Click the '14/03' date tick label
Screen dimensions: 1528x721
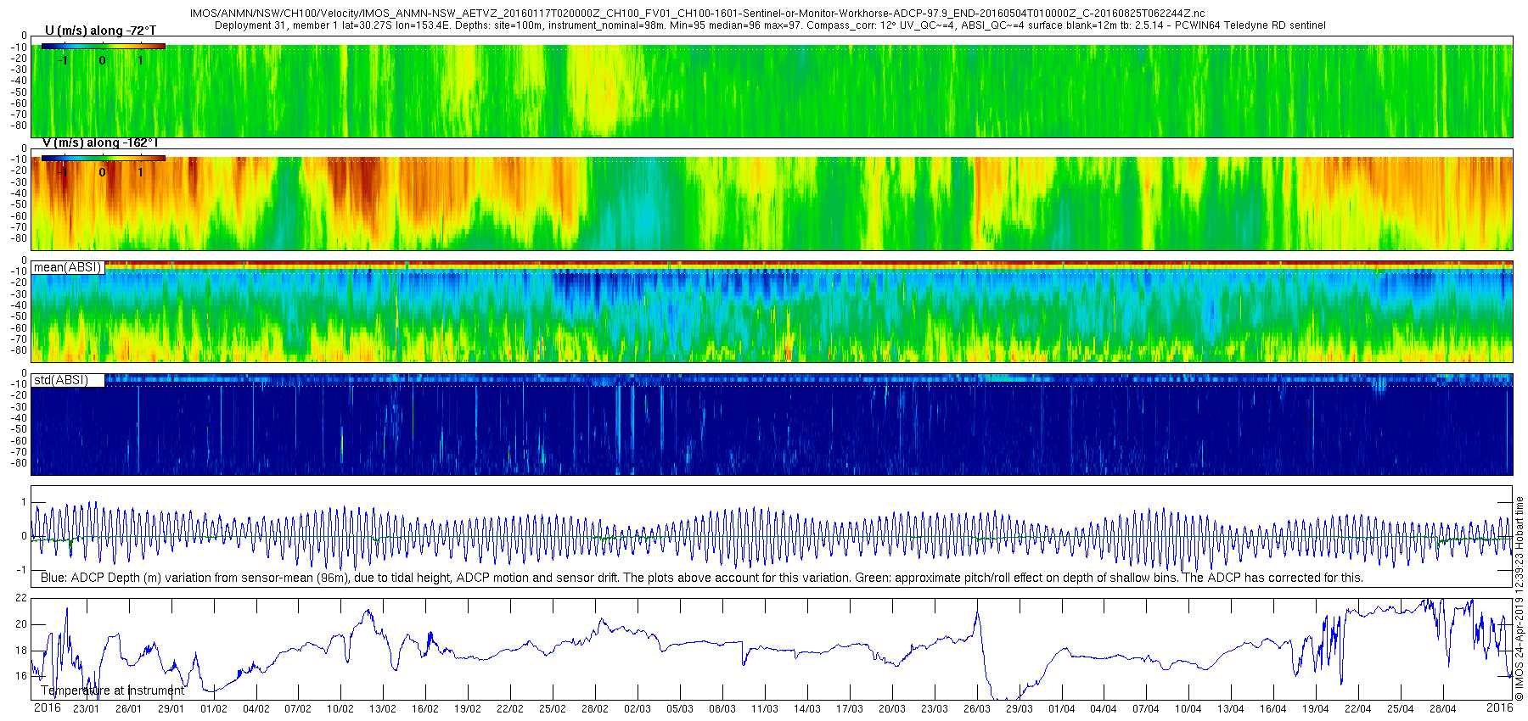coord(807,709)
